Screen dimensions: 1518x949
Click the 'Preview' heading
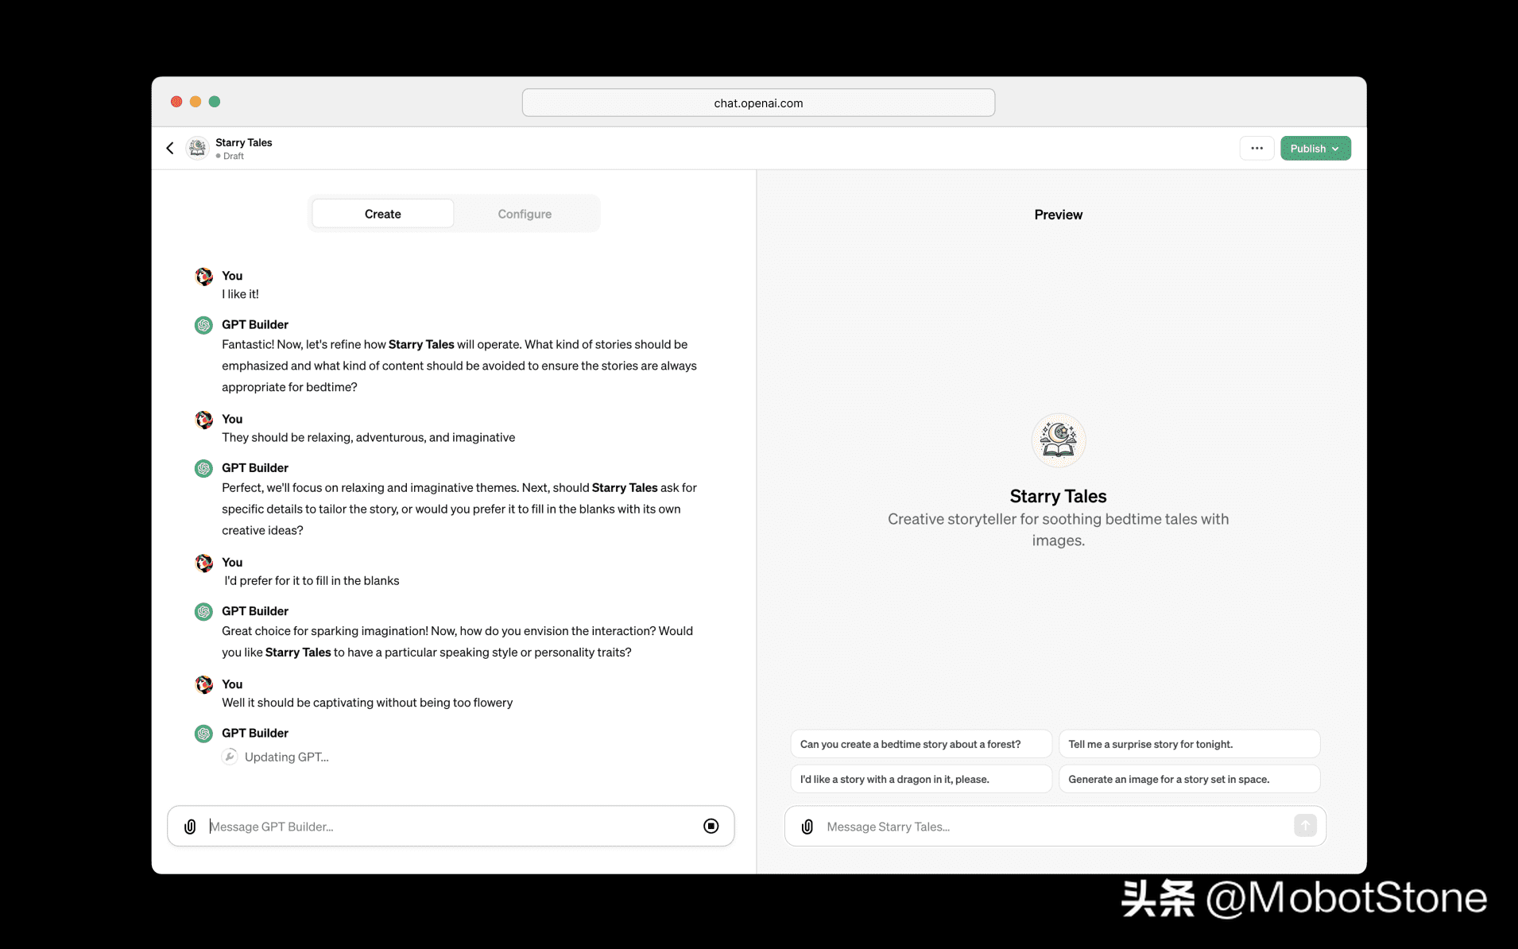[1058, 215]
